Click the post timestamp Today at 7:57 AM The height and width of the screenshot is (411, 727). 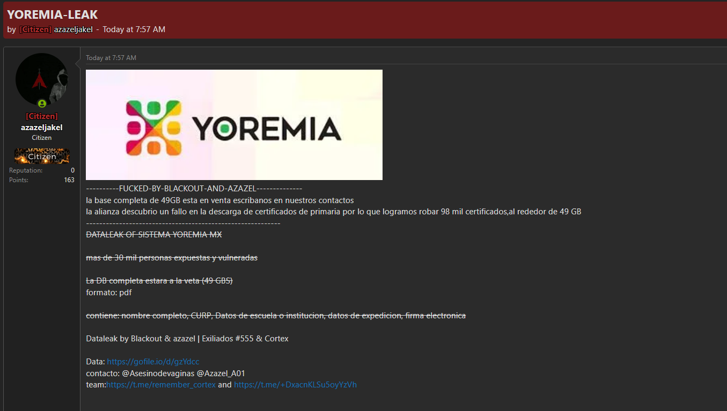tap(111, 58)
